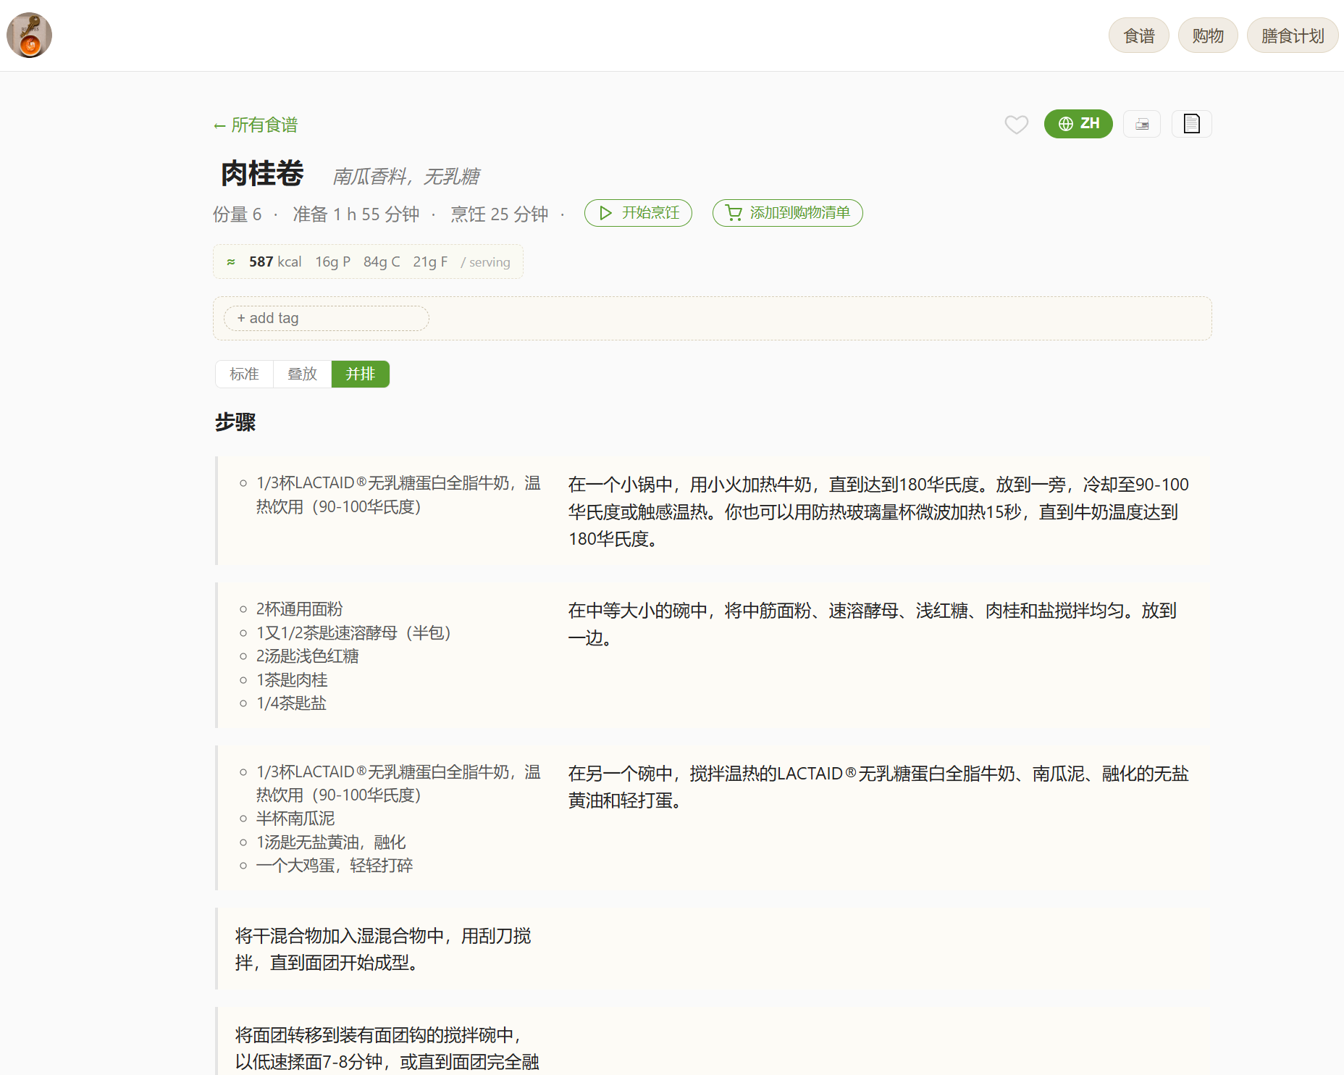Go back via the 所有食谱 link
This screenshot has height=1075, width=1344.
coord(255,125)
